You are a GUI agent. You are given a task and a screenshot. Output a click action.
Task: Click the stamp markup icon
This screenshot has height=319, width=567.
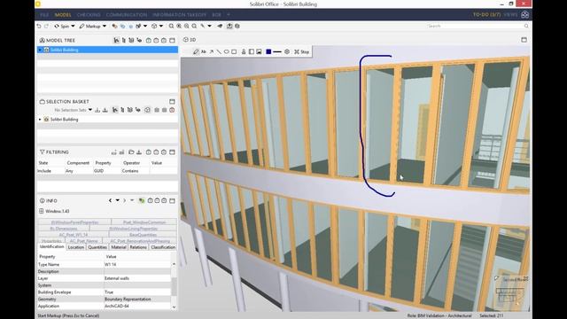pos(244,51)
